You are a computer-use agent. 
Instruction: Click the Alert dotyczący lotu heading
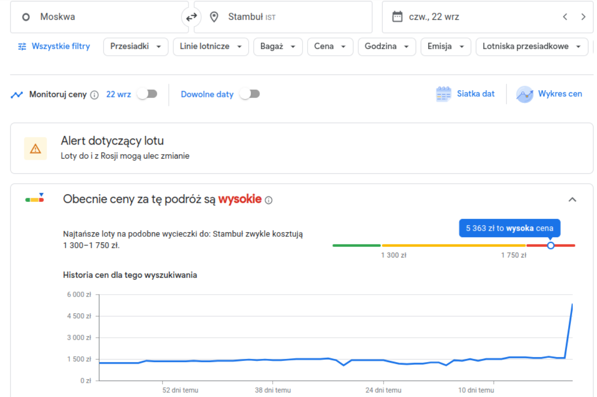[113, 141]
